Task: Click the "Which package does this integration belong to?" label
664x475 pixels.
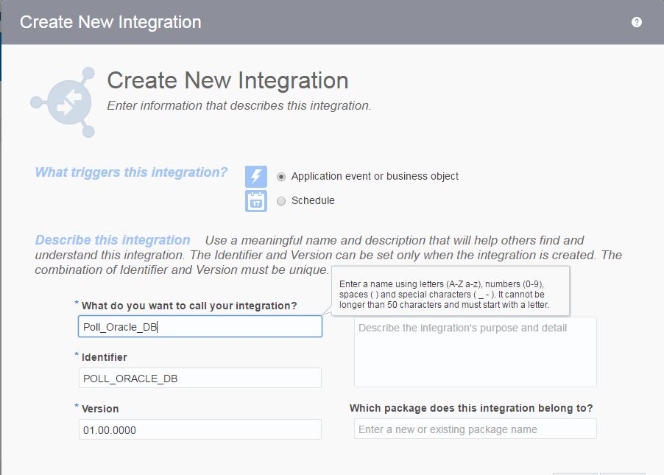Action: (x=471, y=408)
